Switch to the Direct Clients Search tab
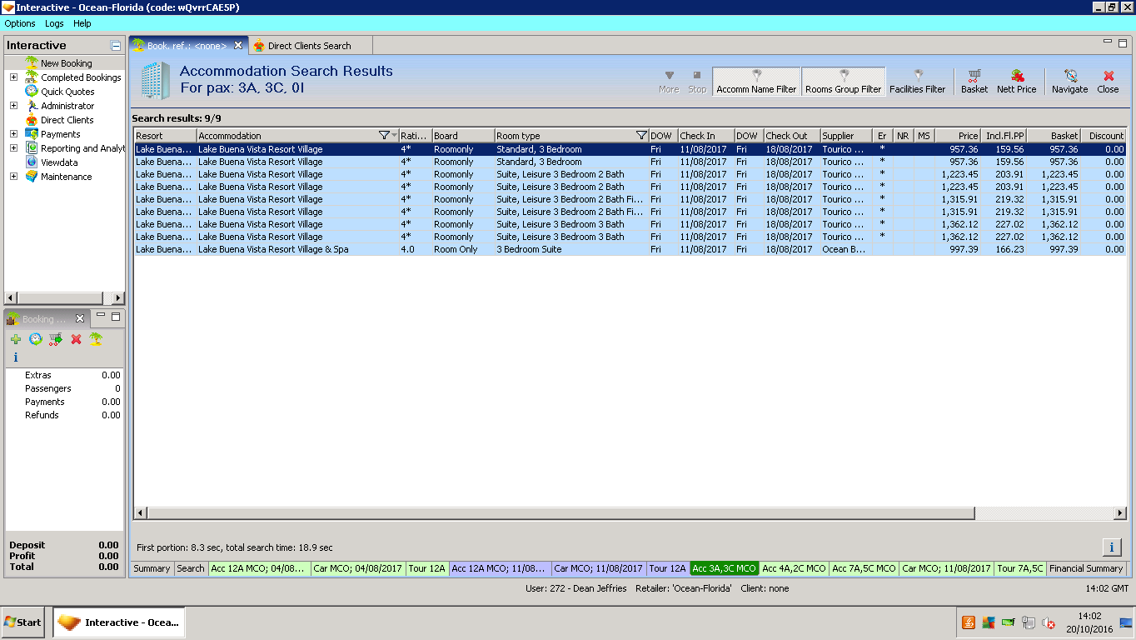Screen dimensions: 1136x640 coord(311,46)
